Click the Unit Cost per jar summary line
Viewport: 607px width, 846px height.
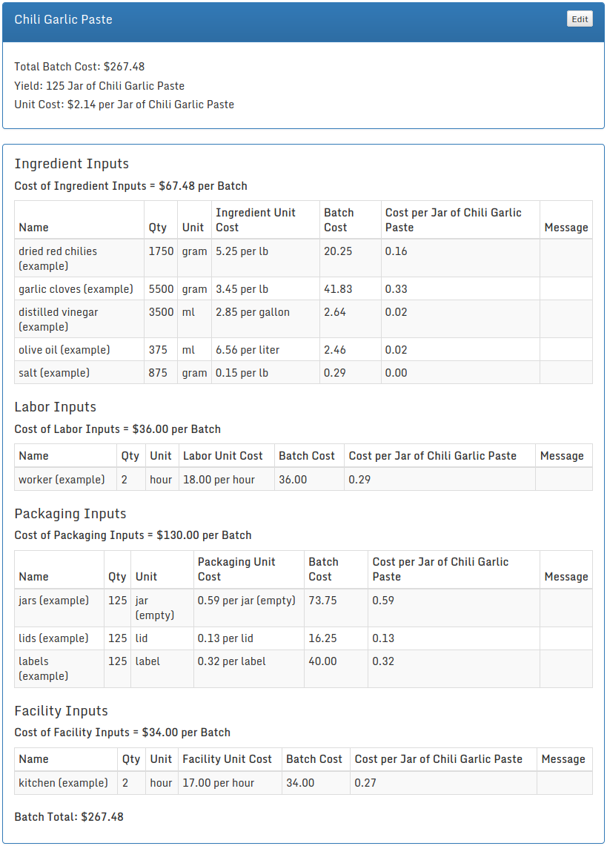[124, 105]
